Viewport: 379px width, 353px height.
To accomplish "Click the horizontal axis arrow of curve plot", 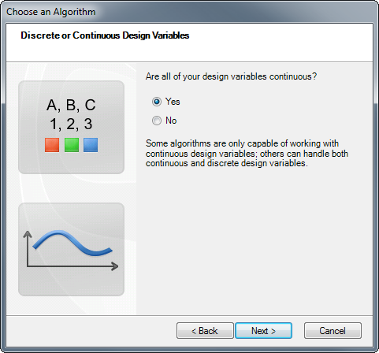I will [72, 266].
